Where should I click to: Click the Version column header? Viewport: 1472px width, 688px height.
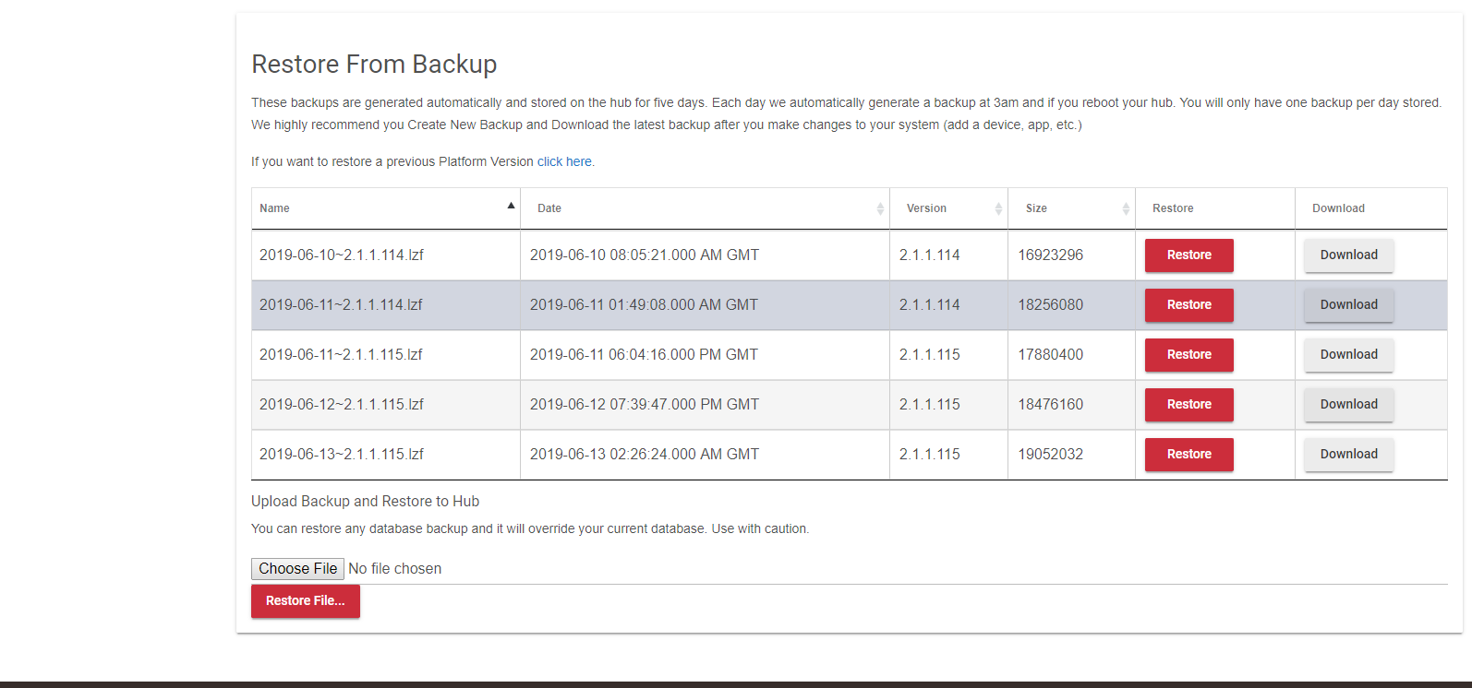tap(948, 208)
